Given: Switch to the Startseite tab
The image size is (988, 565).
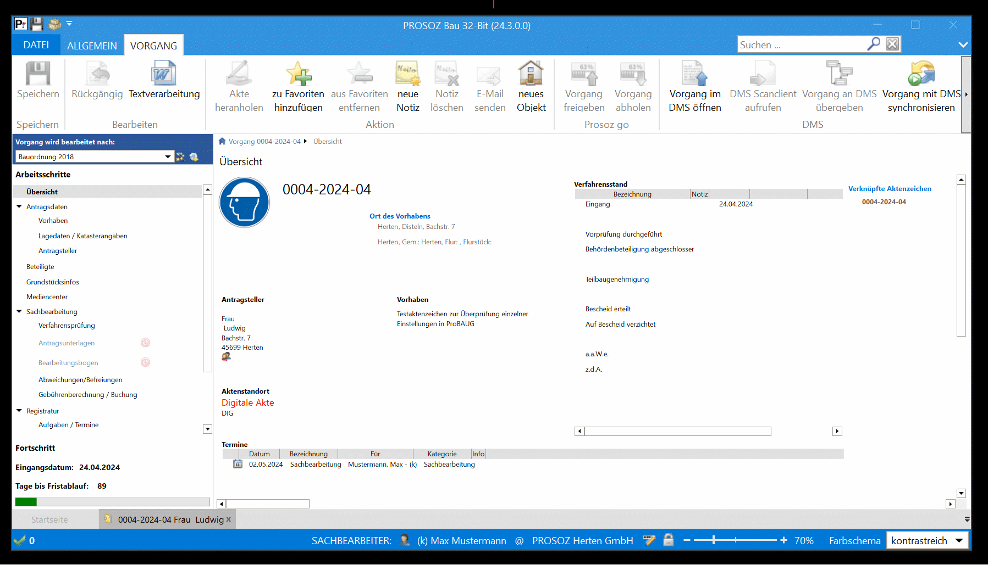Looking at the screenshot, I should (49, 519).
